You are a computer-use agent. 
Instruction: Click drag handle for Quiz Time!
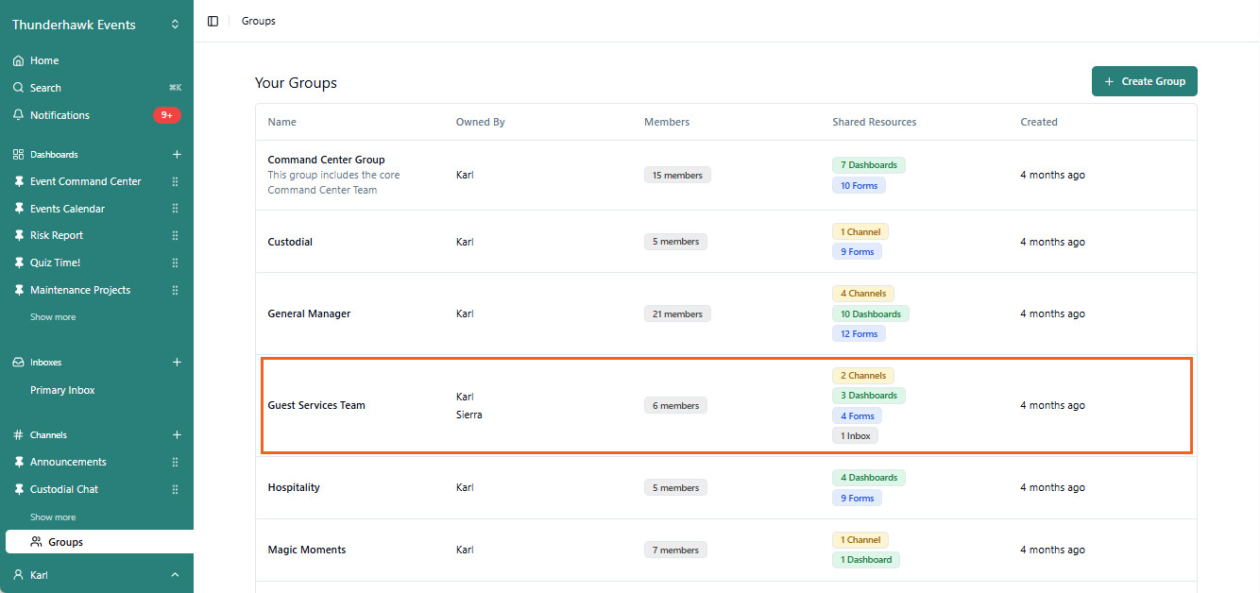tap(175, 263)
